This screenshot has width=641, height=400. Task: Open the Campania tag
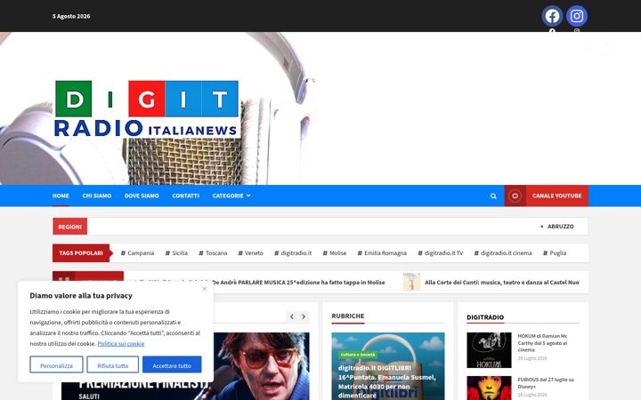[x=137, y=253]
